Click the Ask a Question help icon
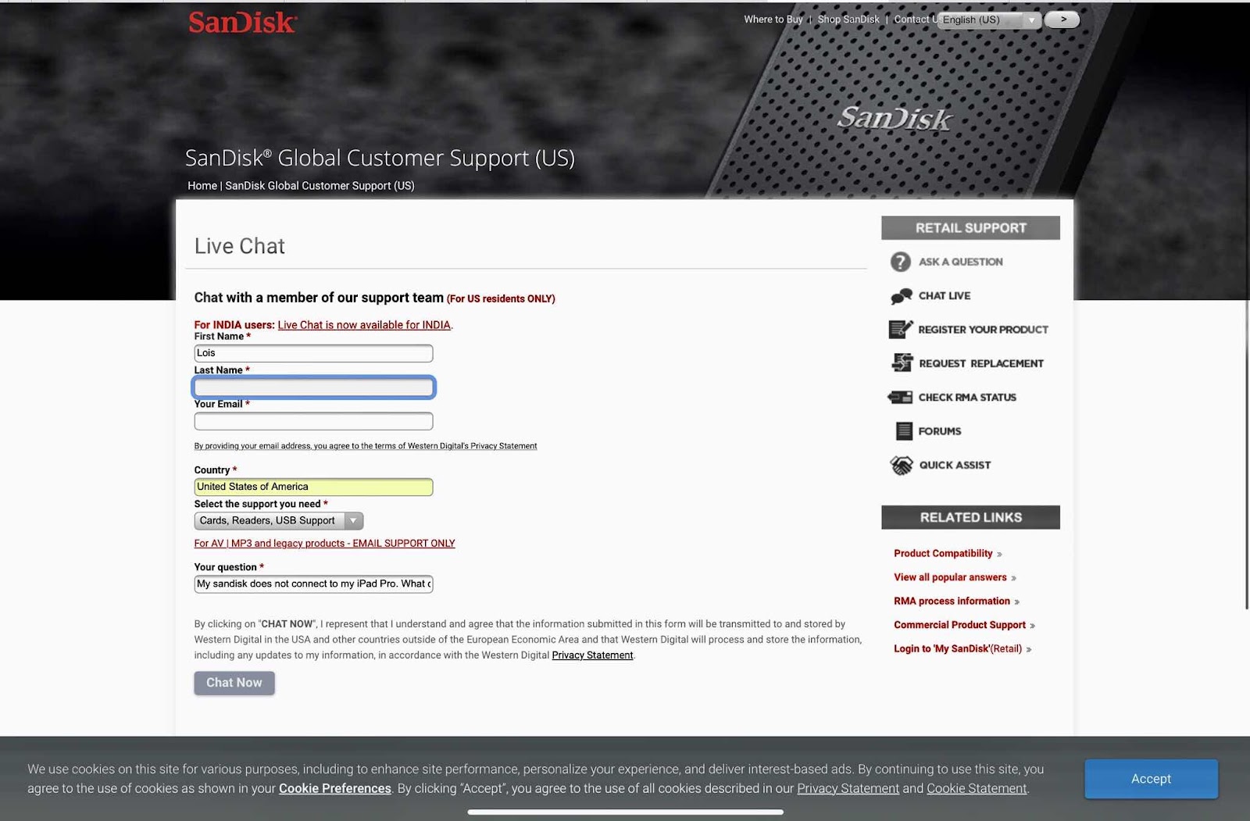 tap(901, 262)
